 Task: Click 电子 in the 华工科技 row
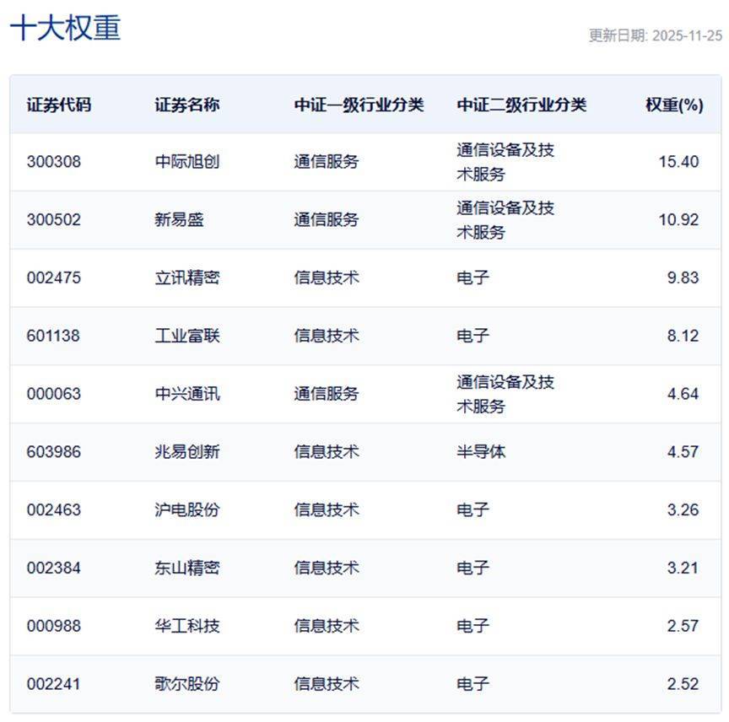[x=472, y=626]
